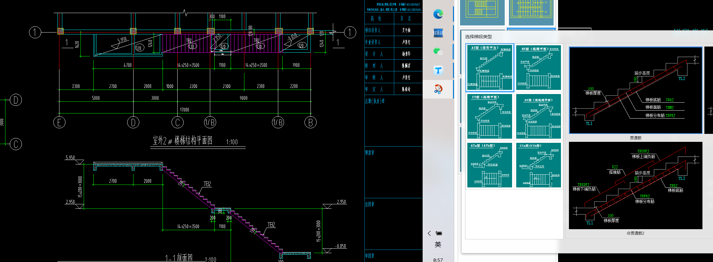Select the left axis bubble 1

35,32
